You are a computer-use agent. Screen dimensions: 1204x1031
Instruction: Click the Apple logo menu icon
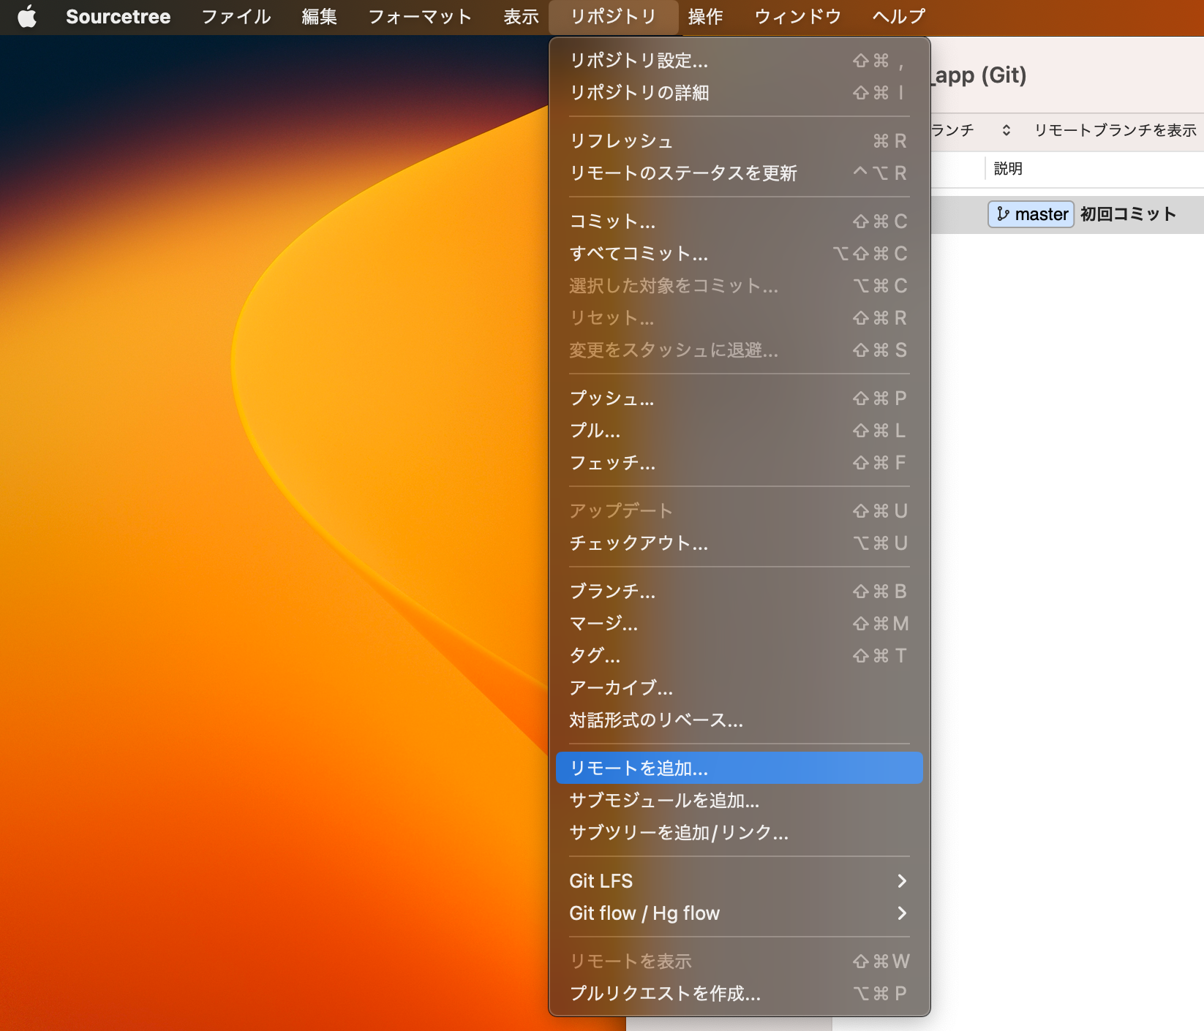(27, 17)
